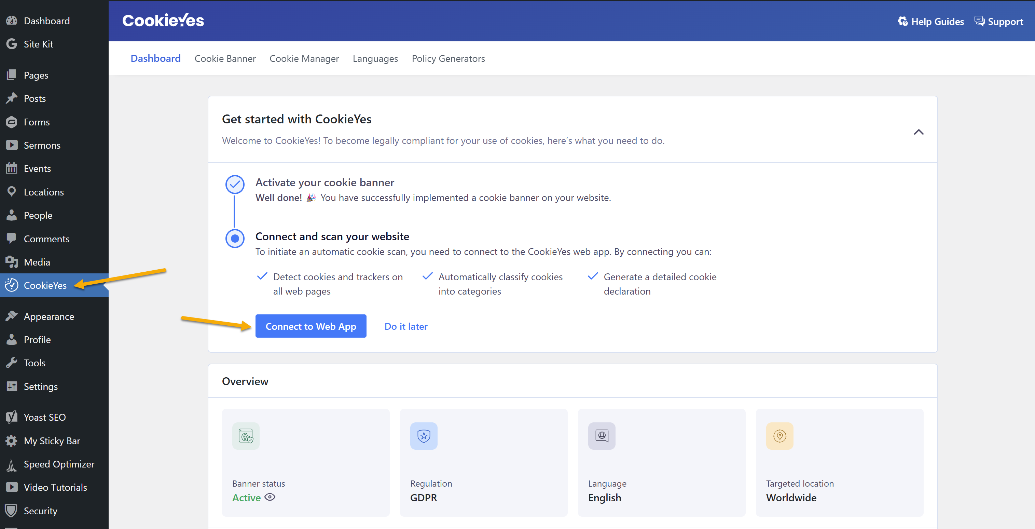
Task: Click the CookieYes logo in header
Action: pos(163,21)
